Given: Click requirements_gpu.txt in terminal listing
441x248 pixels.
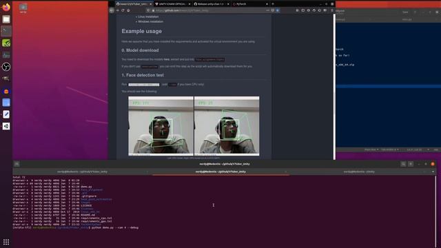Looking at the screenshot, I should pos(96,221).
